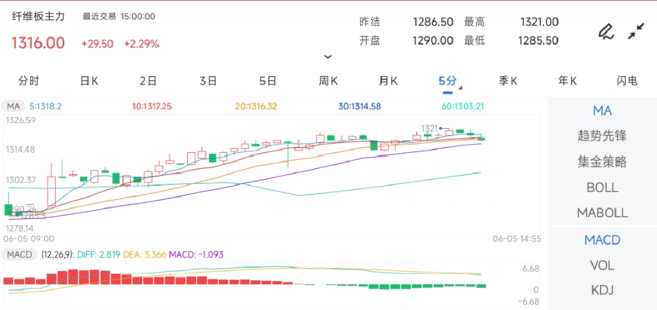
Task: Select the VOL sub-indicator
Action: [602, 266]
